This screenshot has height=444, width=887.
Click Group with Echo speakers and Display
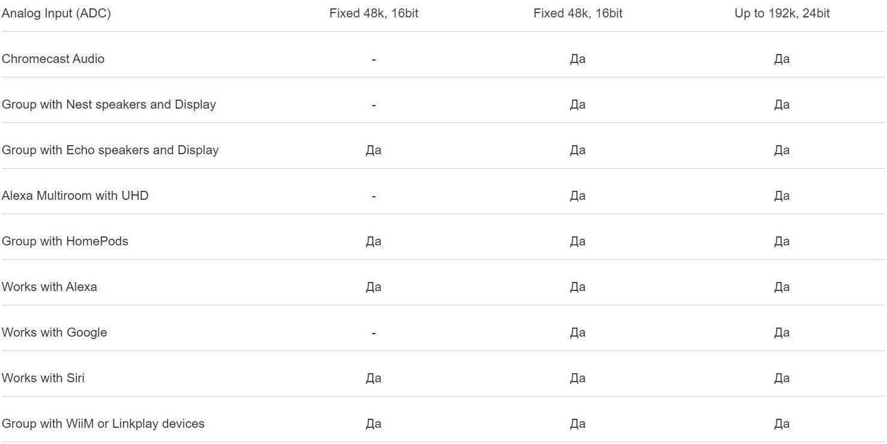pos(110,150)
